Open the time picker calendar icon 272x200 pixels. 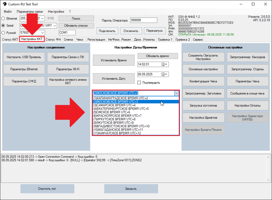164,64
